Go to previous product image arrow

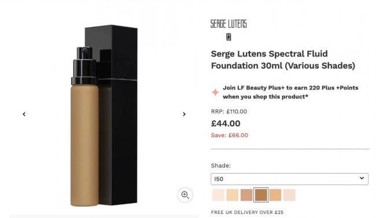[24, 114]
